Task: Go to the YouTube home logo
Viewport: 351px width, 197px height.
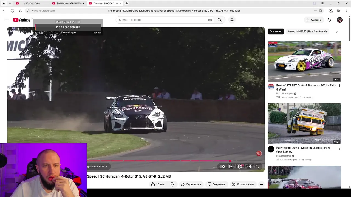Action: (x=21, y=20)
